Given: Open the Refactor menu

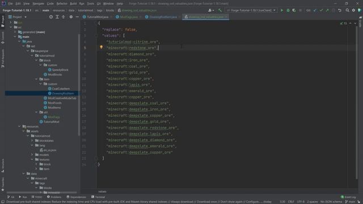Looking at the screenshot, I should pos(62,3).
